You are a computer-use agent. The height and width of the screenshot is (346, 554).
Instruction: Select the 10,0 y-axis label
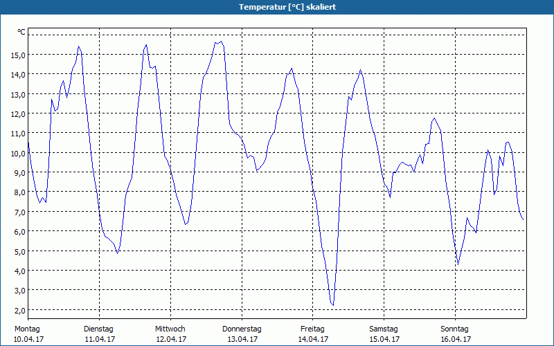click(x=19, y=153)
